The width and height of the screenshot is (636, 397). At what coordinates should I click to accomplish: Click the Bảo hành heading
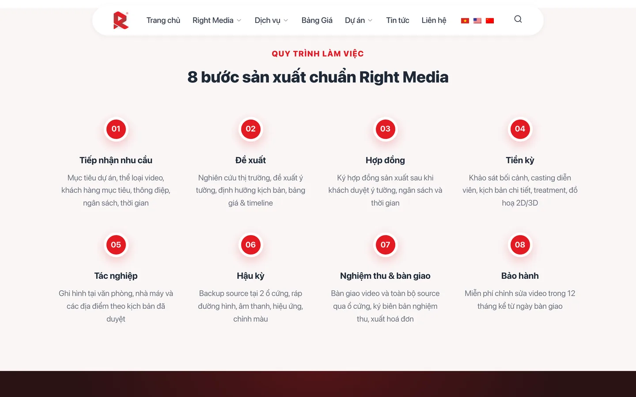[520, 276]
